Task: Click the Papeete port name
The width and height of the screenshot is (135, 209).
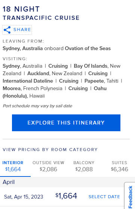Action: point(94,81)
